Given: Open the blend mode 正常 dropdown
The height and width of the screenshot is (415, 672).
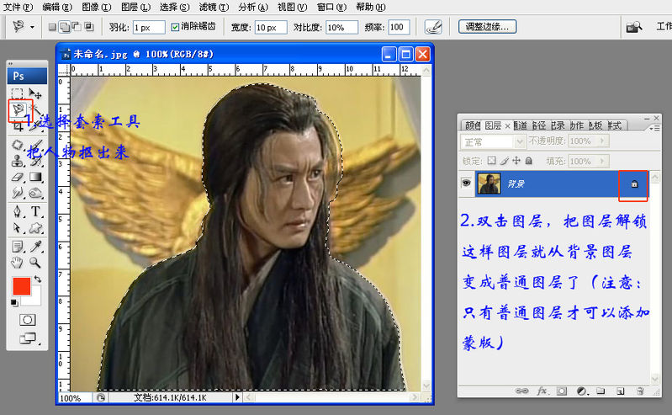Looking at the screenshot, I should 494,141.
